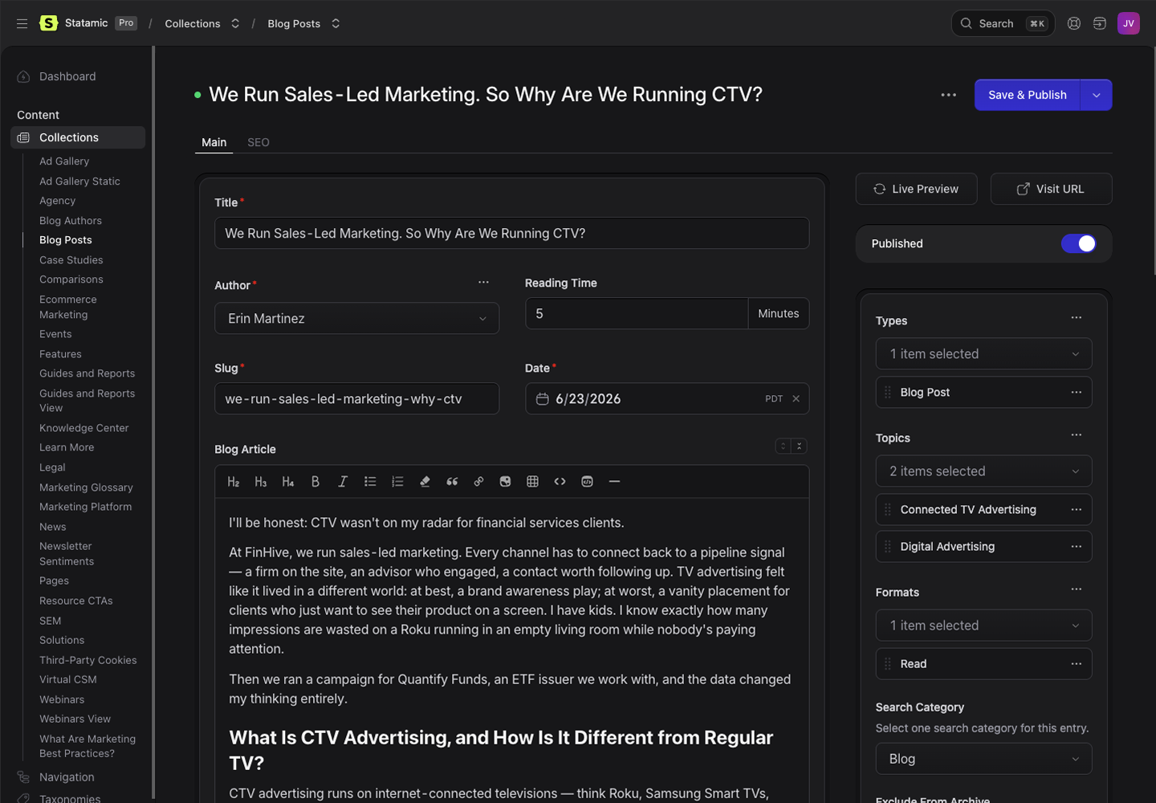Switch to the SEO tab
Screen dimensions: 1156x803
(x=258, y=142)
